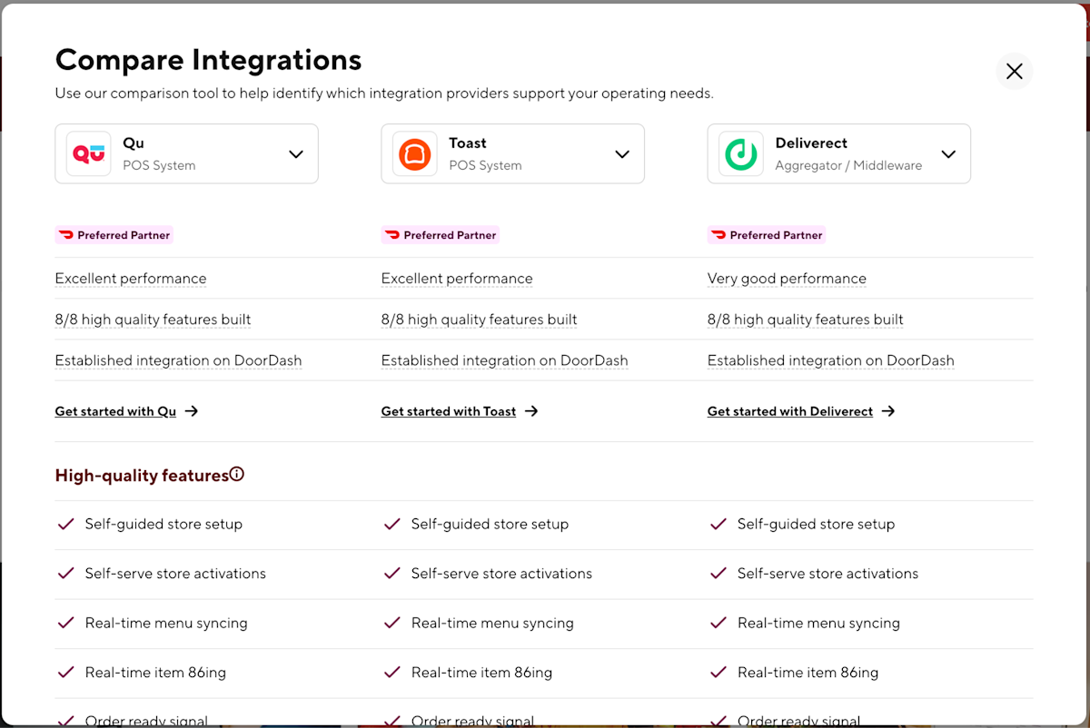Click Real-time item 86ing text in Toast column
The height and width of the screenshot is (728, 1090).
point(481,673)
